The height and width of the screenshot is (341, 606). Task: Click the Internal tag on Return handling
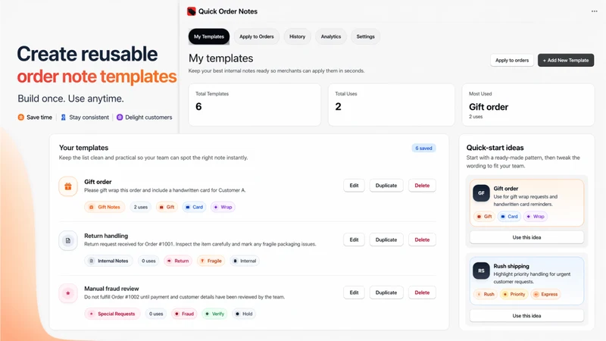(x=245, y=261)
